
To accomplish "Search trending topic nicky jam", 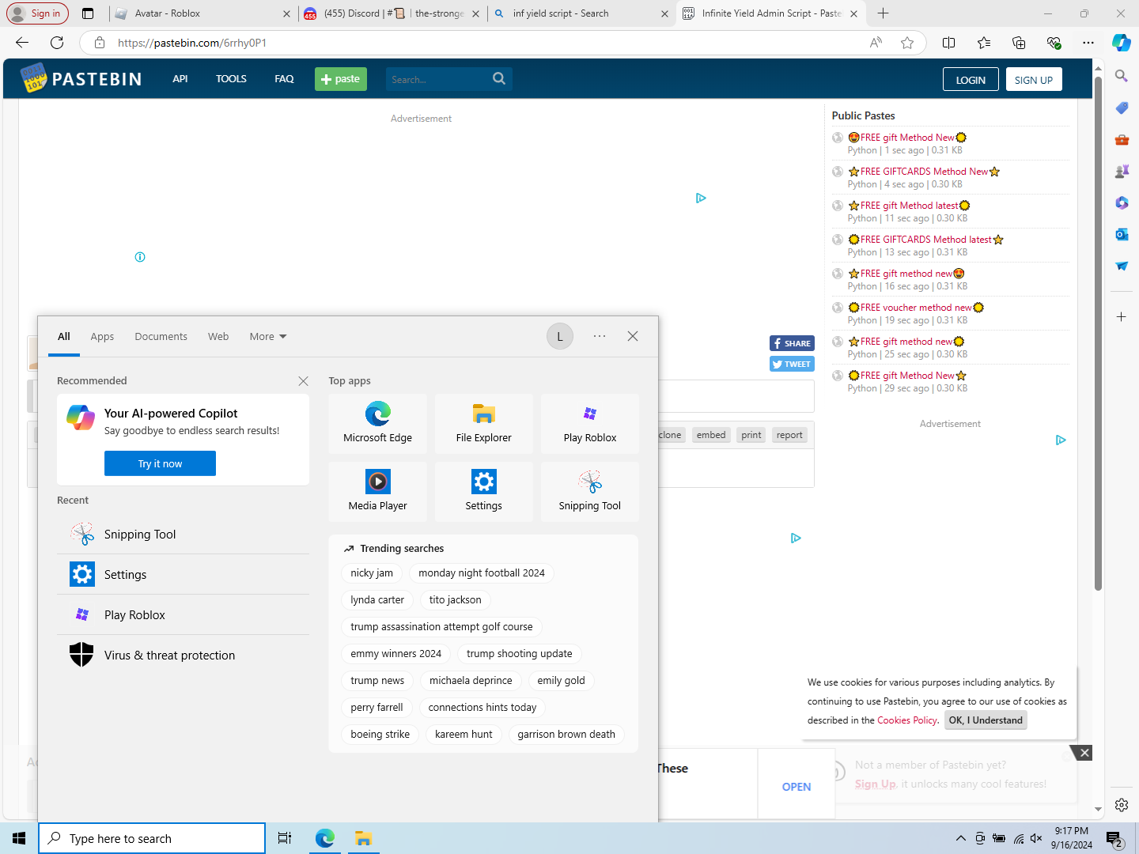I will pyautogui.click(x=372, y=573).
